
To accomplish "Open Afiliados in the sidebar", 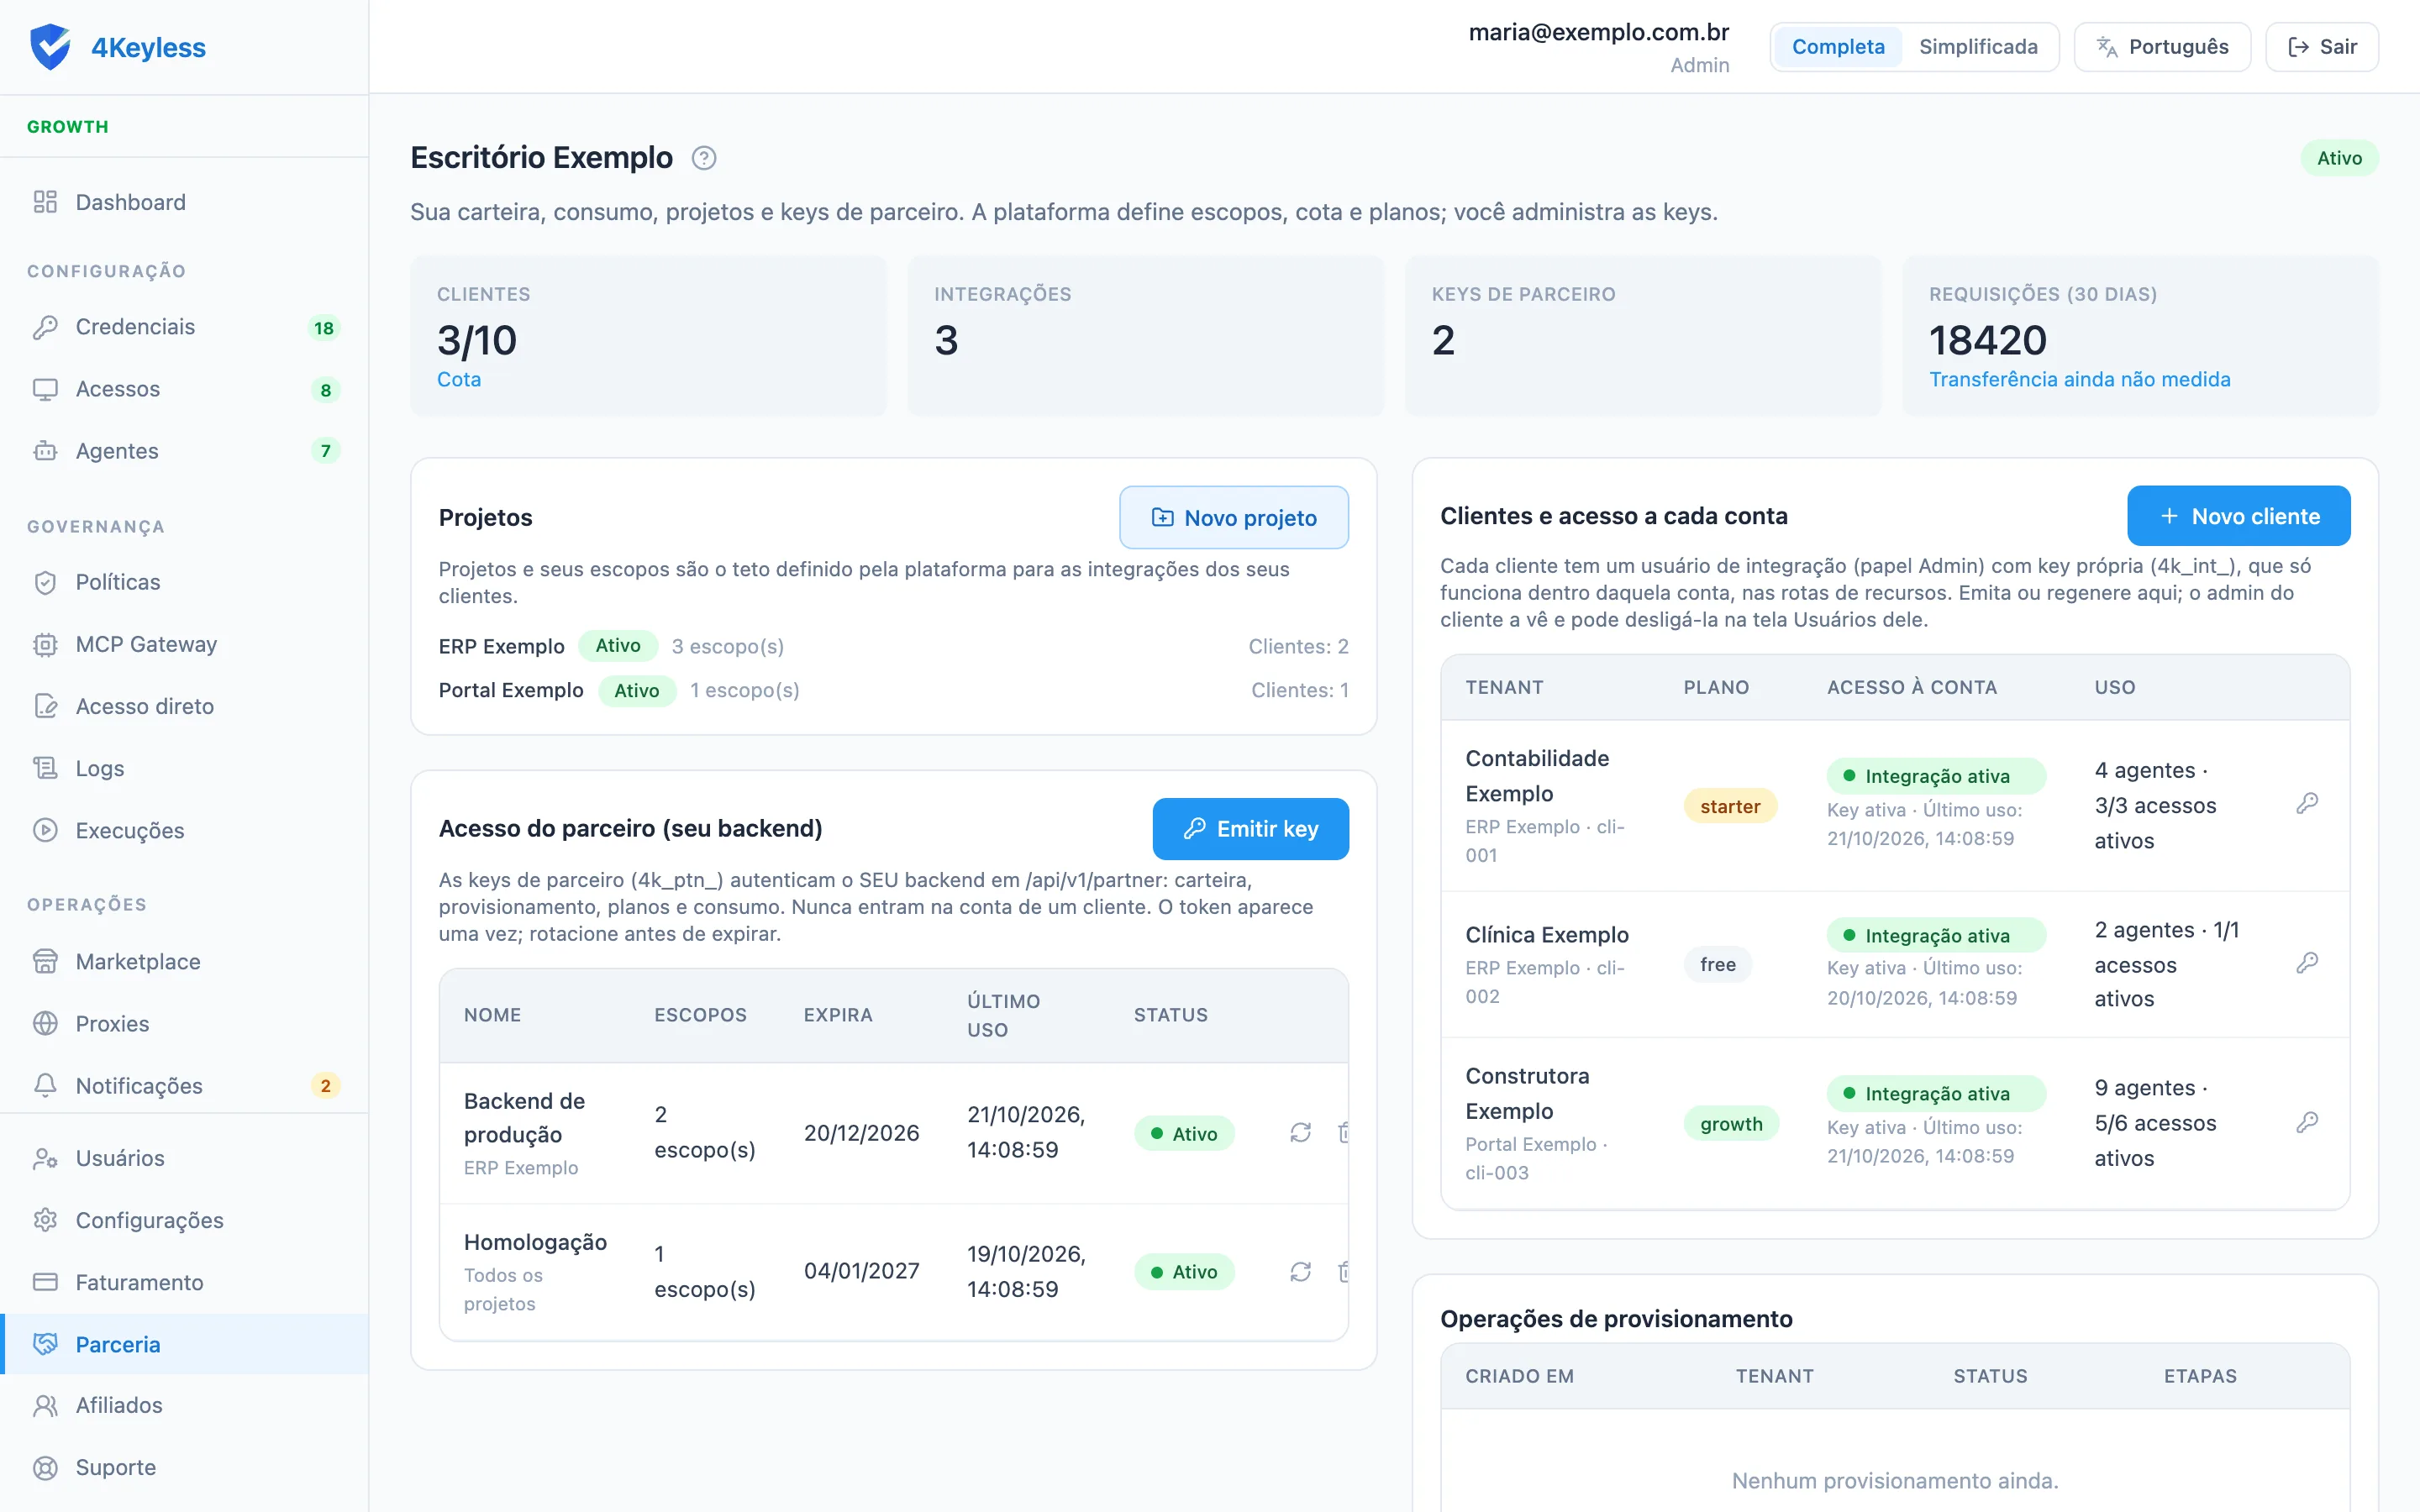I will (184, 1405).
